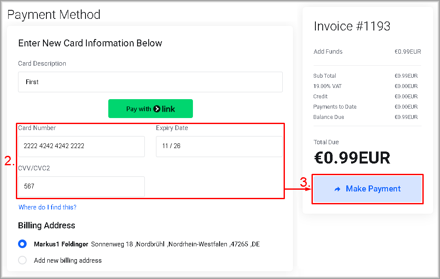Click the Payment Method page title
Image resolution: width=440 pixels, height=279 pixels.
54,15
